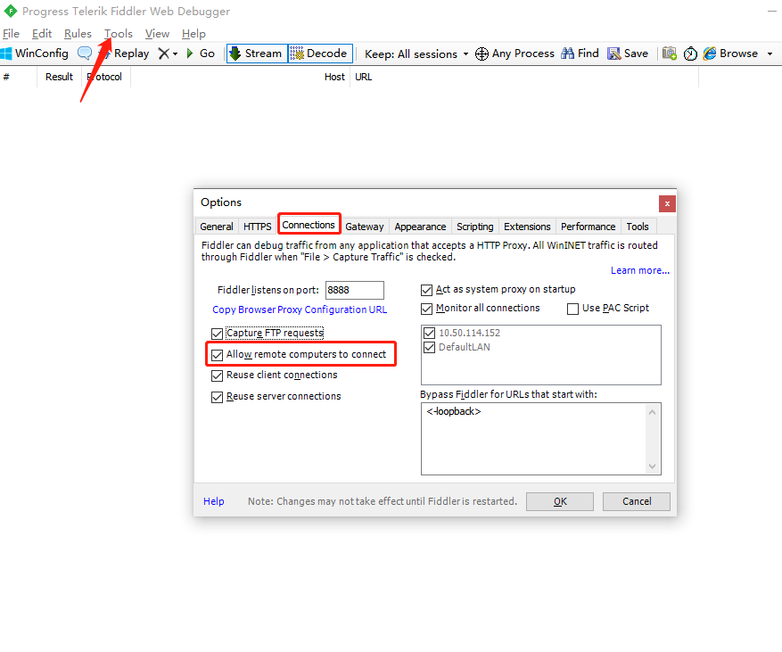Click the camera screenshot icon
The width and height of the screenshot is (782, 652).
670,54
